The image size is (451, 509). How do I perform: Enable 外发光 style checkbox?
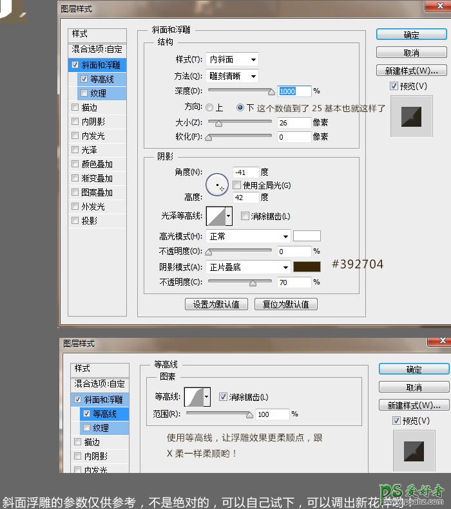click(x=75, y=206)
